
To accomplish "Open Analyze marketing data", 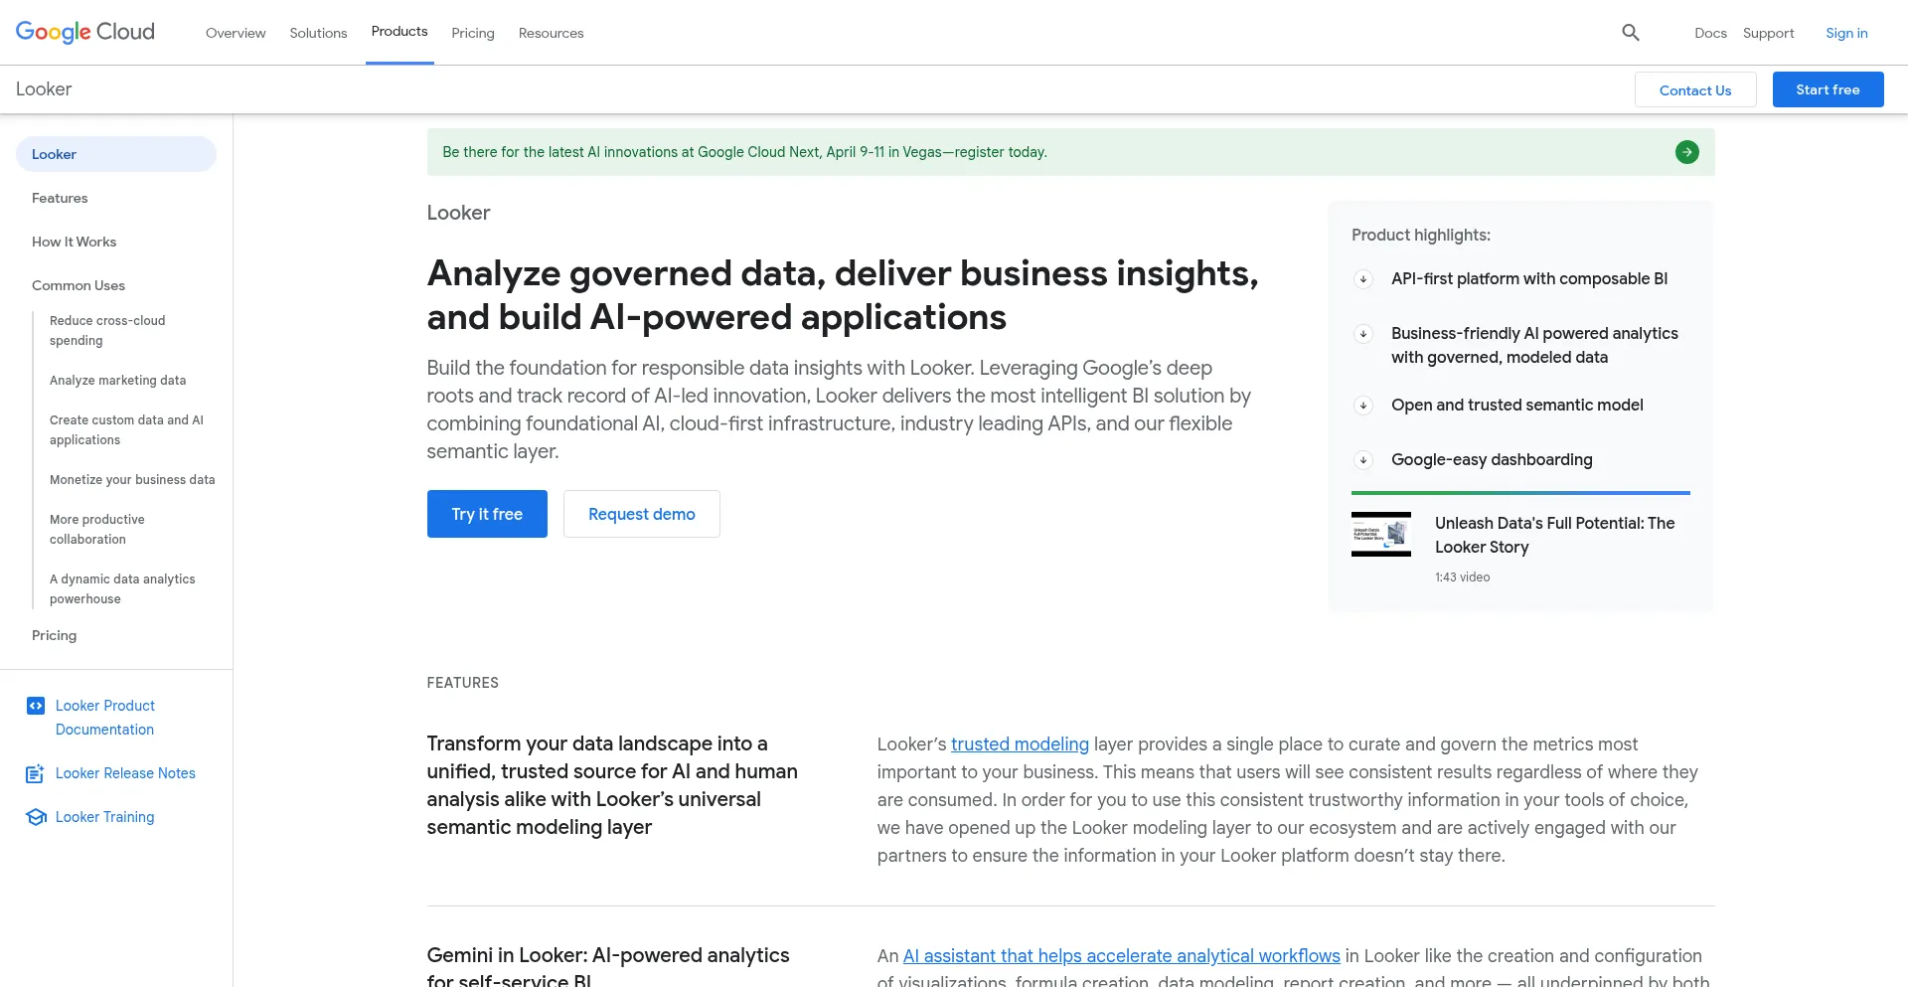I will click(x=117, y=381).
